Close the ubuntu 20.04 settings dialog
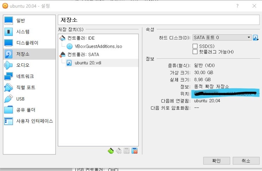This screenshot has width=262, height=171. pos(254,6)
